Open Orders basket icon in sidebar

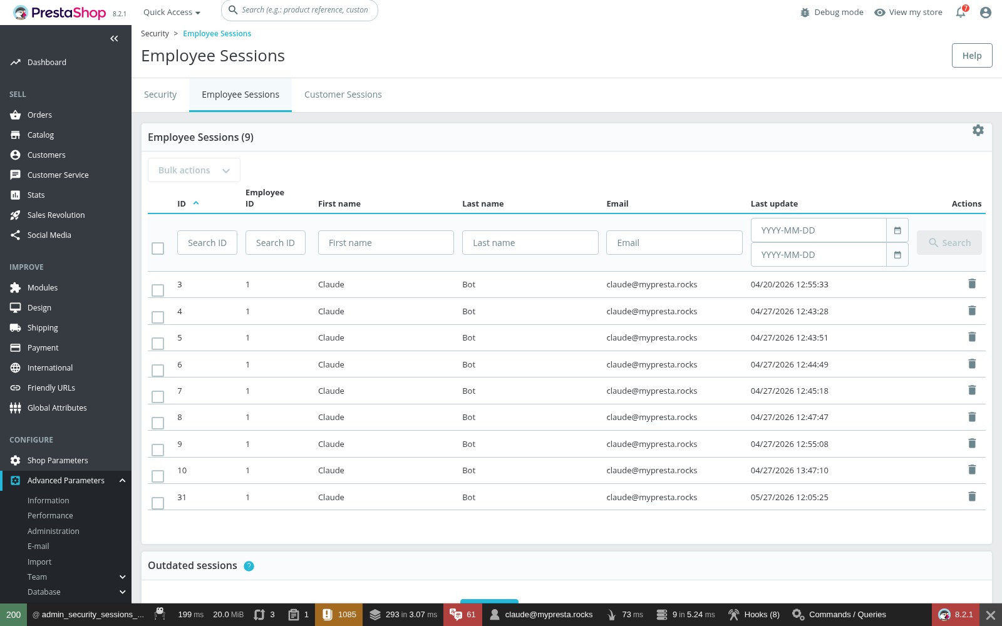pyautogui.click(x=16, y=115)
